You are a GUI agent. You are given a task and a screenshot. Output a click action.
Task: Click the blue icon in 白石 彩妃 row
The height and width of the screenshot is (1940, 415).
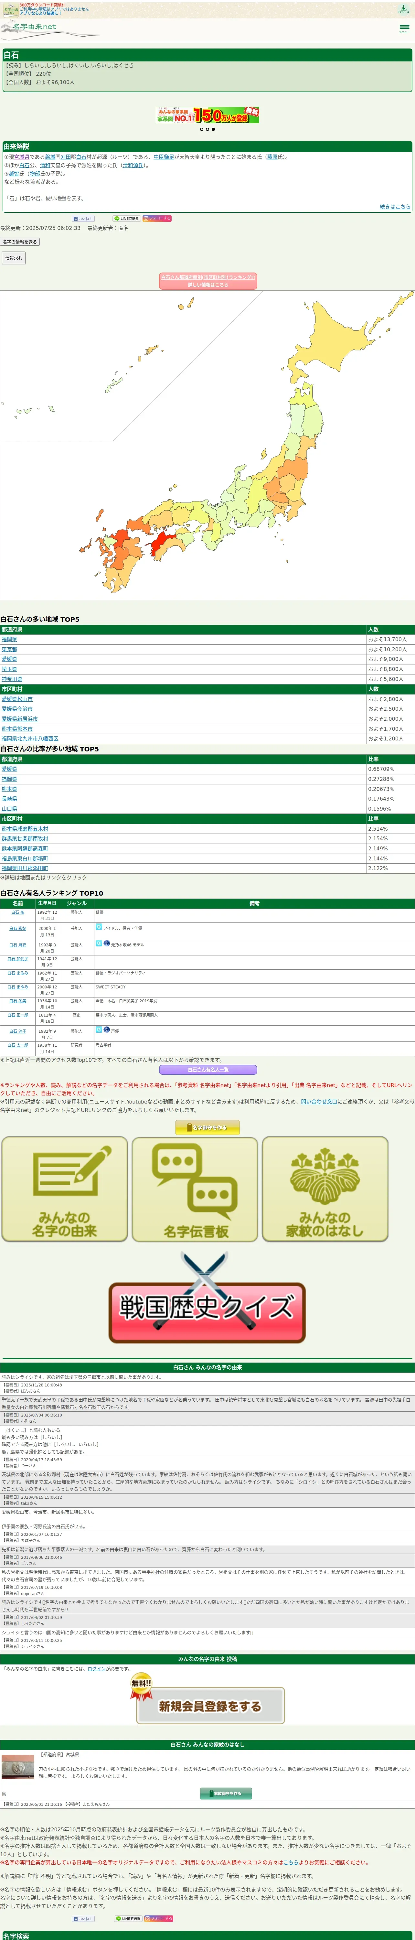tap(99, 927)
